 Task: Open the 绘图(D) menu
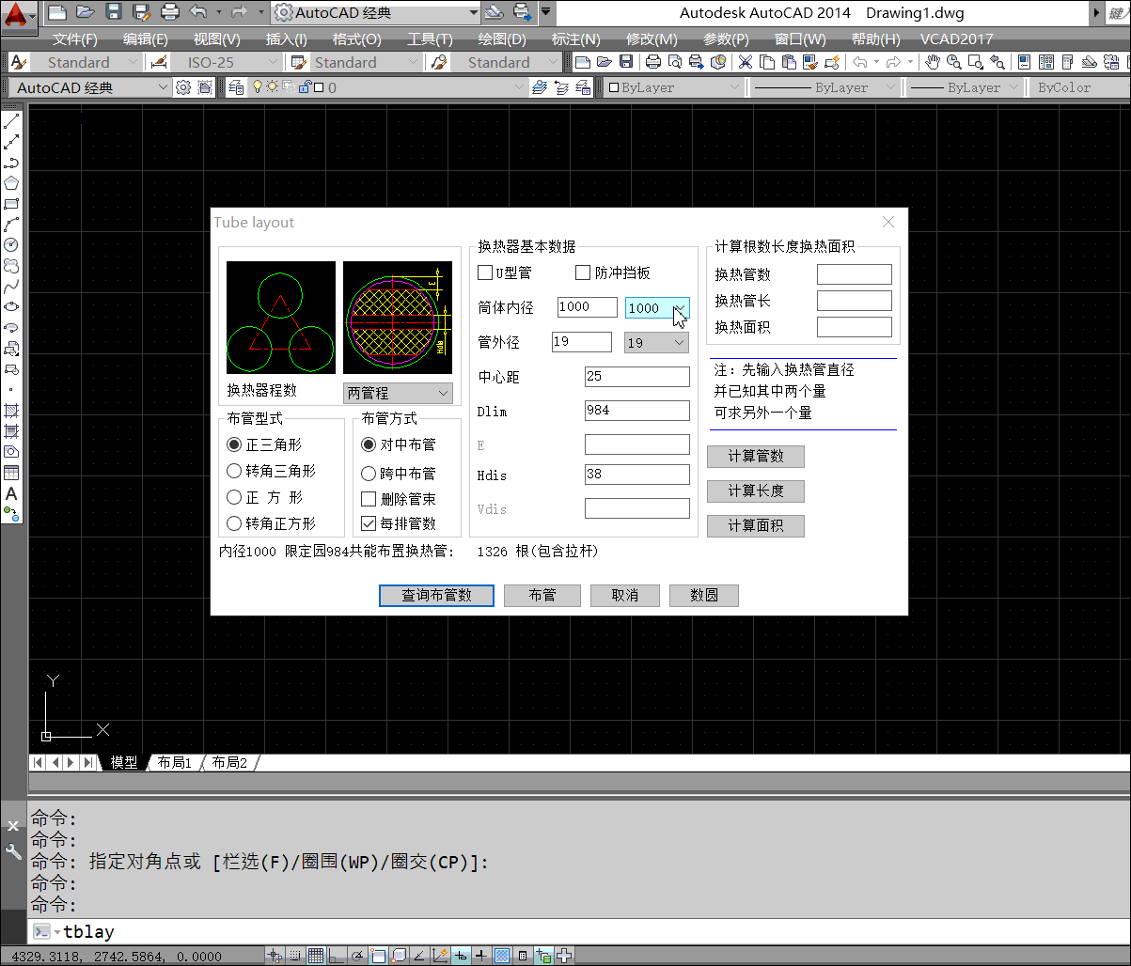(502, 39)
